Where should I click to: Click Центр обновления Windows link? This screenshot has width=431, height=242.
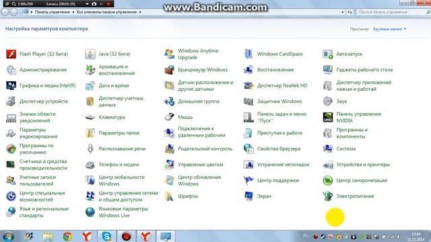coord(199,181)
